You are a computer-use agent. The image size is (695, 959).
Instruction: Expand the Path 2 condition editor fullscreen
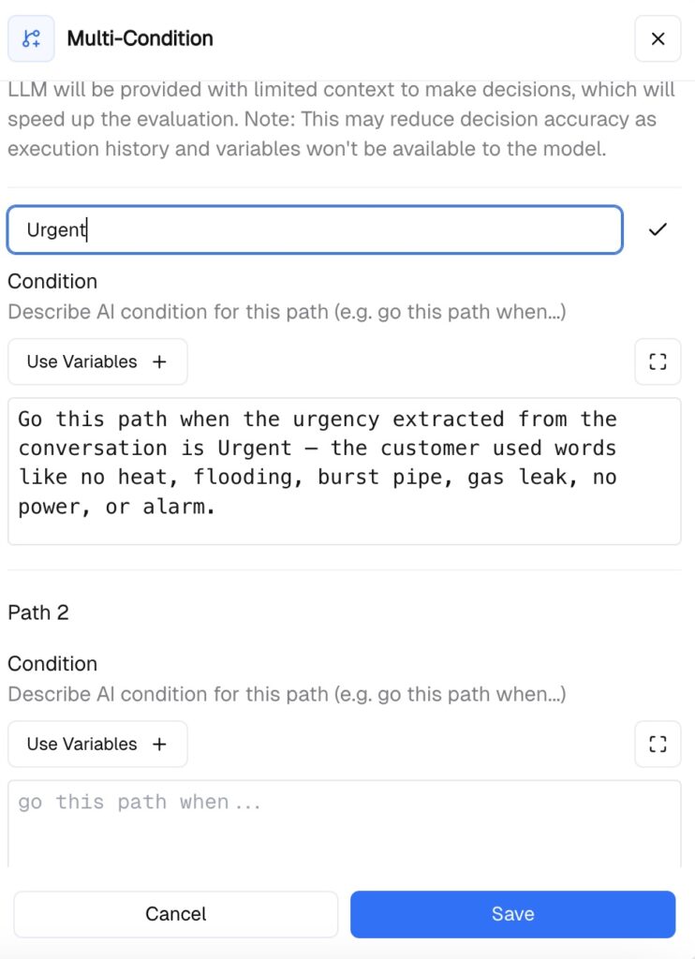(x=658, y=744)
